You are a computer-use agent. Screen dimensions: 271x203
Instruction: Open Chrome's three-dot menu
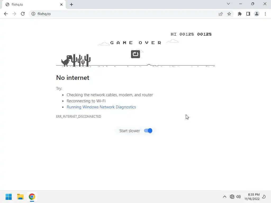point(265,14)
